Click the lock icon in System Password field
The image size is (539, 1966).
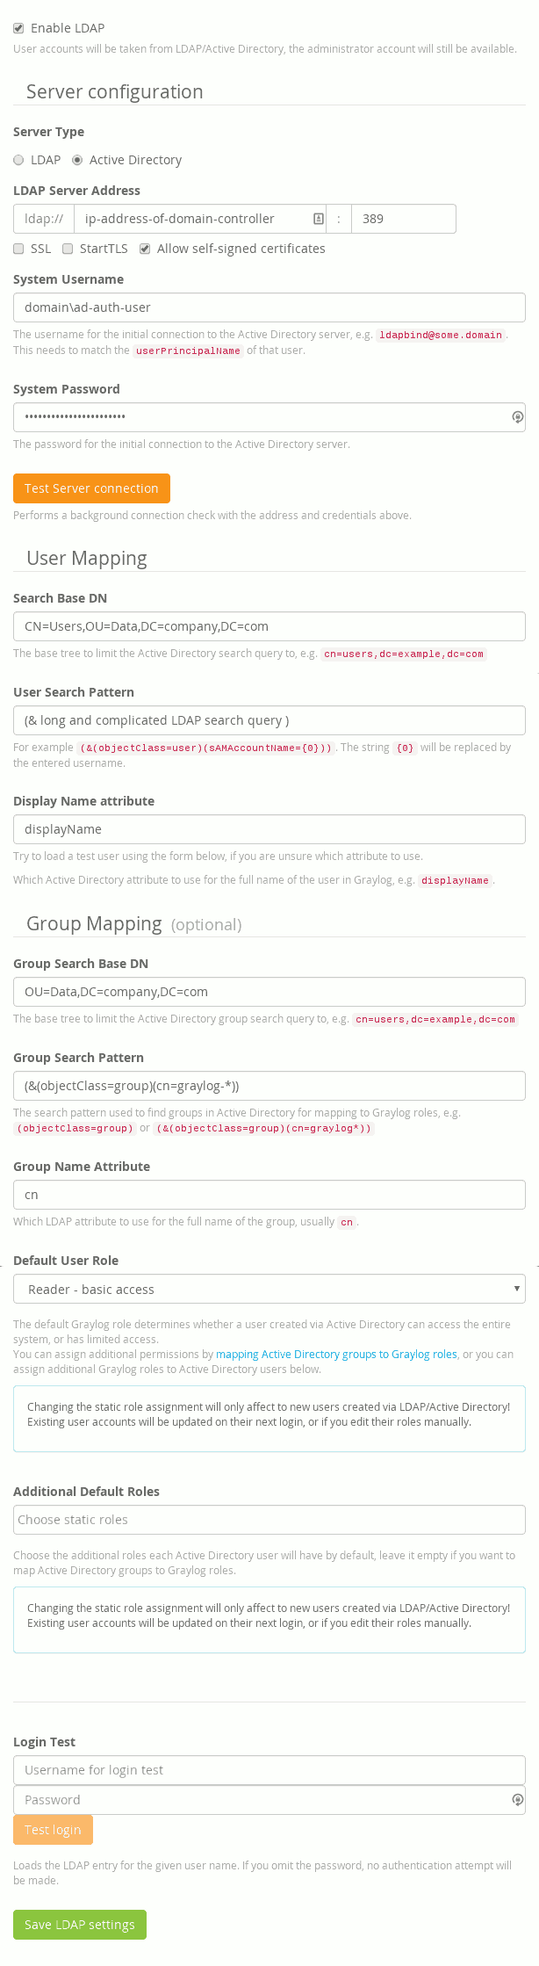(x=517, y=416)
